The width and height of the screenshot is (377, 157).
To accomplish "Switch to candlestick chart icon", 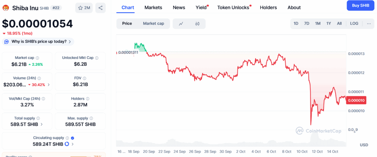I will pyautogui.click(x=197, y=24).
